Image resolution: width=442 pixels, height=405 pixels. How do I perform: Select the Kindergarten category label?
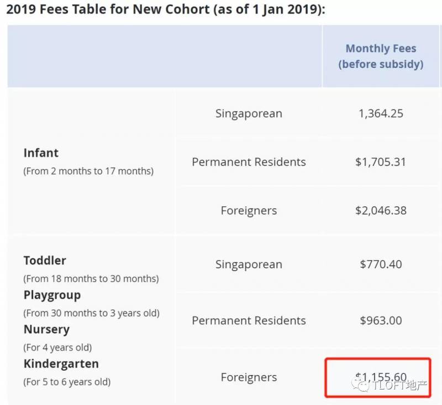pos(61,364)
